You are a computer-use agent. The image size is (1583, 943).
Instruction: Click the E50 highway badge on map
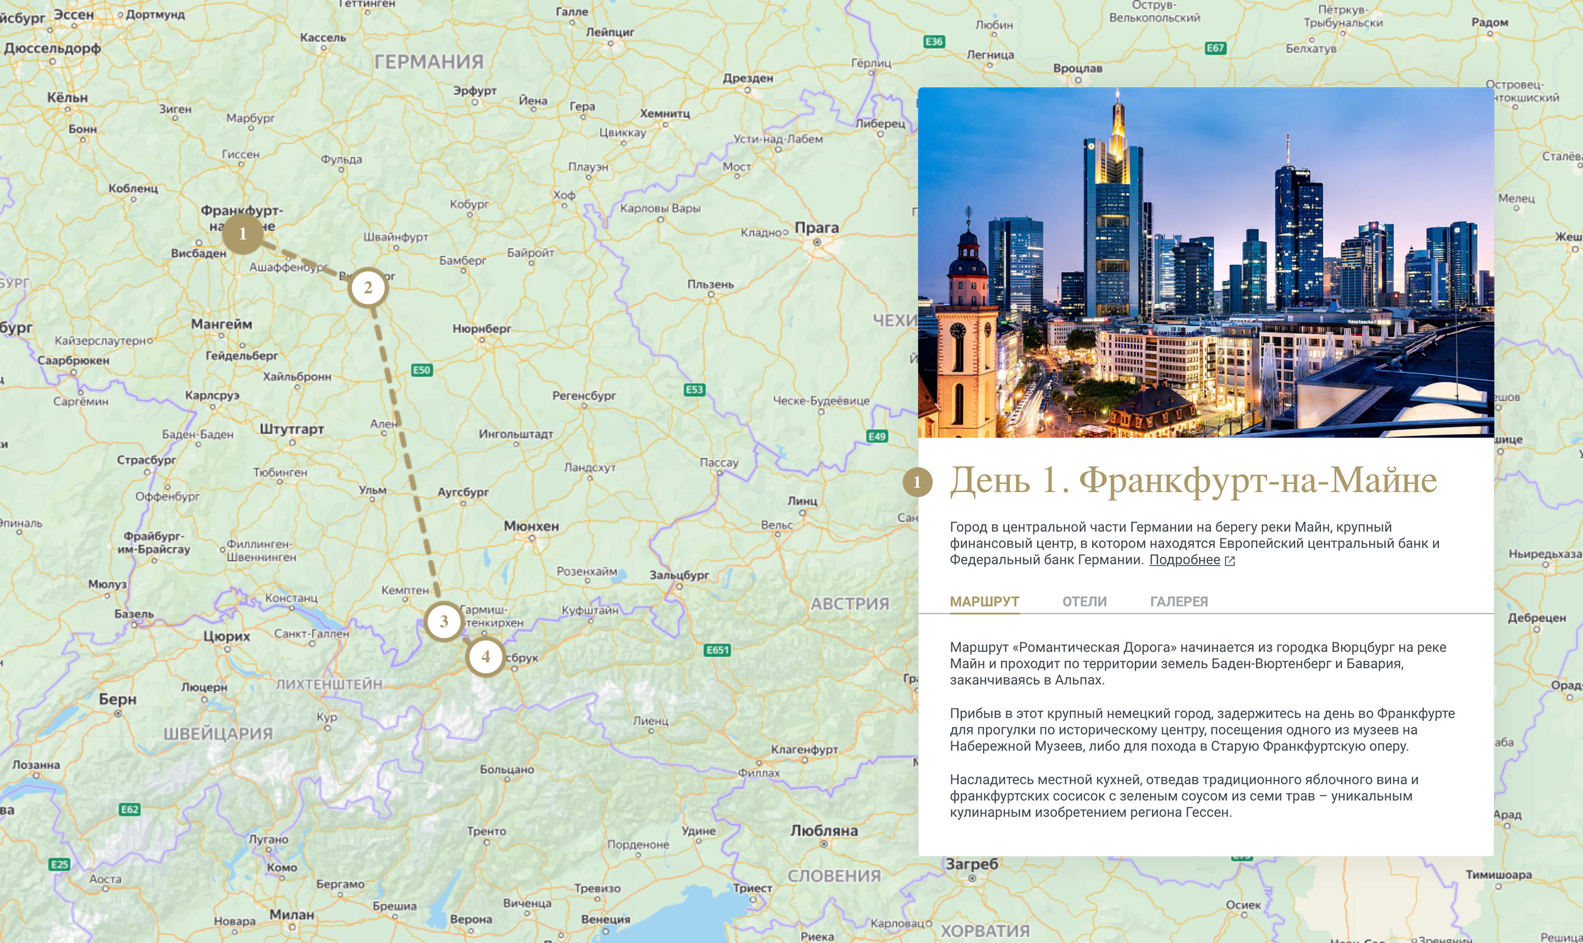tap(422, 370)
